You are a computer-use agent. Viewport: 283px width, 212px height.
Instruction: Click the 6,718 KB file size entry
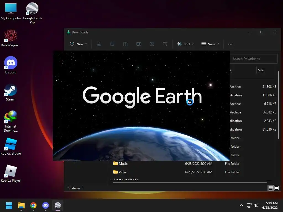click(270, 104)
